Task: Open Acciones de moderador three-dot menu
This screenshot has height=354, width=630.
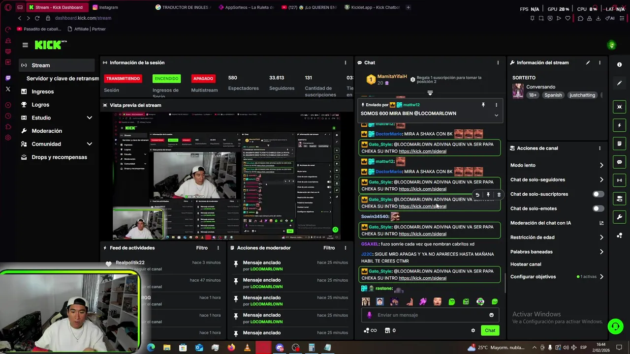Action: tap(346, 248)
